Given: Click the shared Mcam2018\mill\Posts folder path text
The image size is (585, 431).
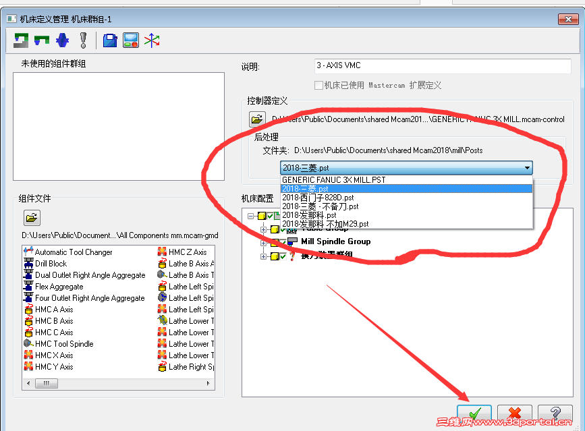Looking at the screenshot, I should (x=389, y=150).
